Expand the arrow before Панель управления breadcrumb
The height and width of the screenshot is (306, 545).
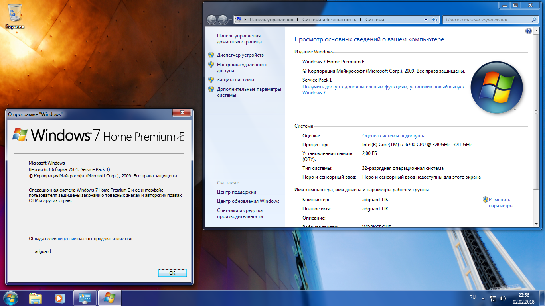[245, 20]
